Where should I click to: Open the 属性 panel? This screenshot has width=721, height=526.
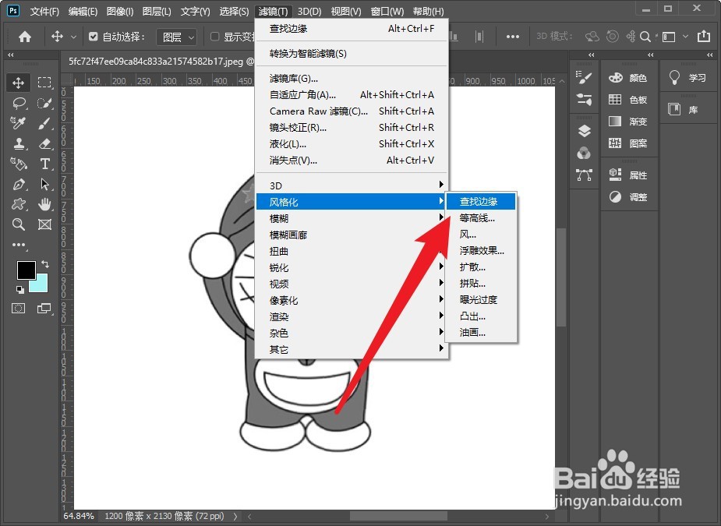628,175
